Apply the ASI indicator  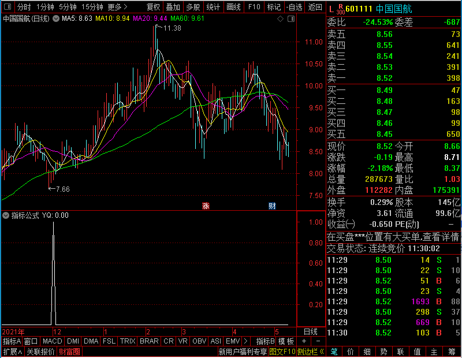(216, 341)
